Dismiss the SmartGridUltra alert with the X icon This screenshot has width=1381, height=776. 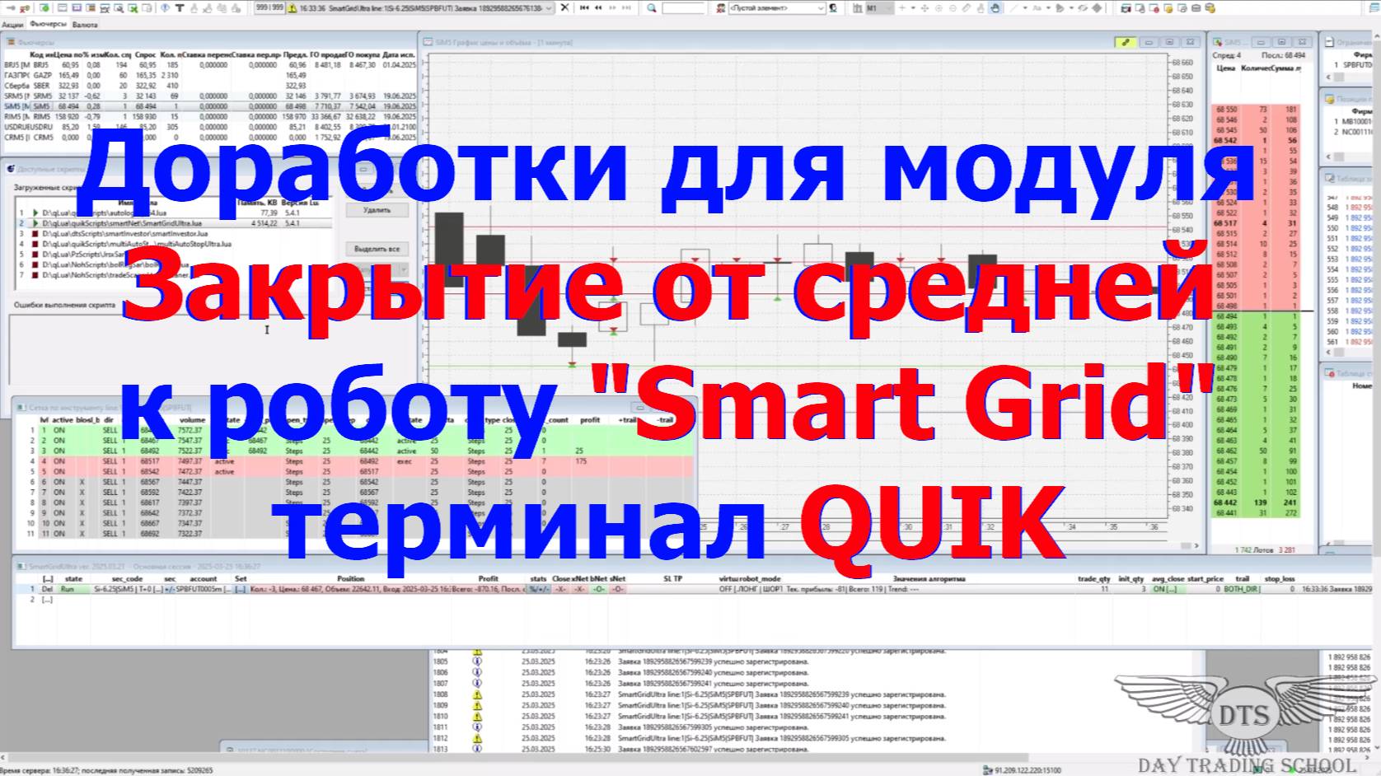point(566,8)
